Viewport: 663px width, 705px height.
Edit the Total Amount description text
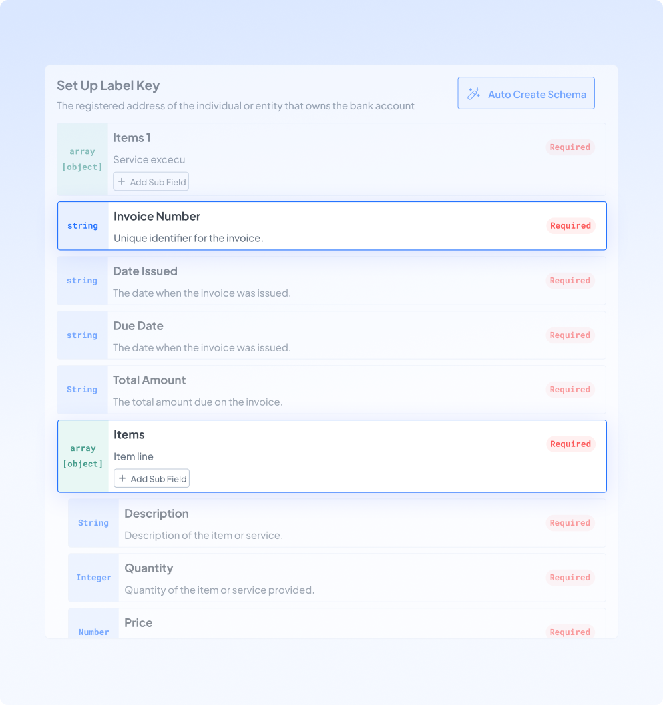[198, 402]
